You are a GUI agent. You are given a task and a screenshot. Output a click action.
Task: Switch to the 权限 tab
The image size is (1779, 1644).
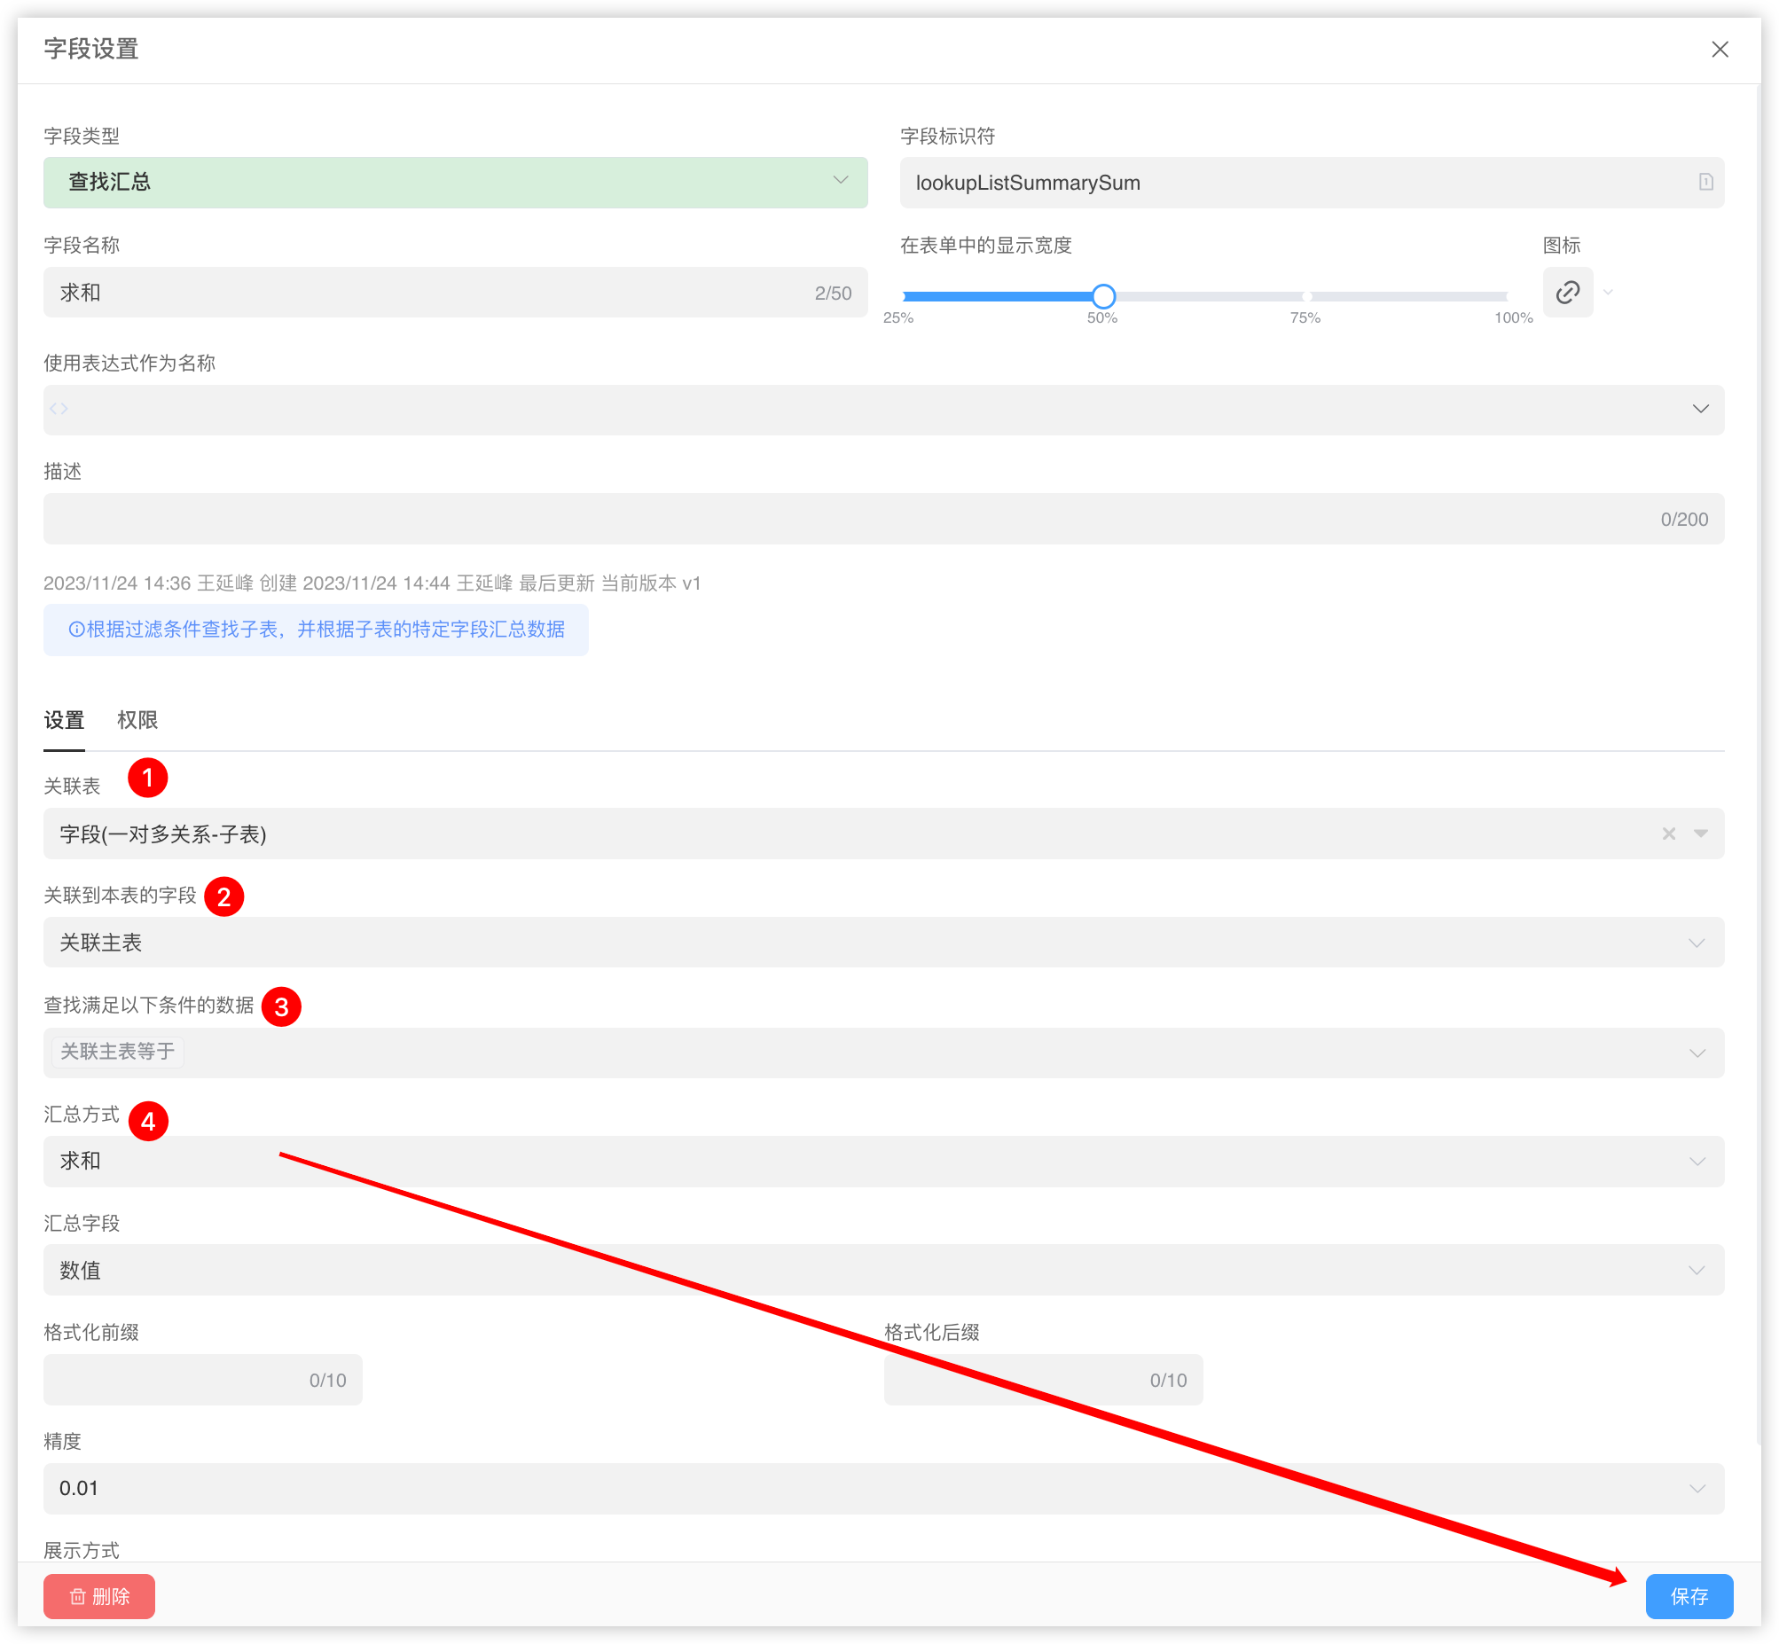tap(137, 721)
